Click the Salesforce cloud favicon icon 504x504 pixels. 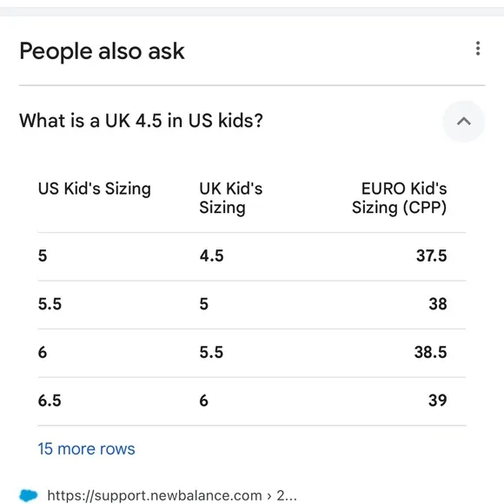pyautogui.click(x=29, y=495)
